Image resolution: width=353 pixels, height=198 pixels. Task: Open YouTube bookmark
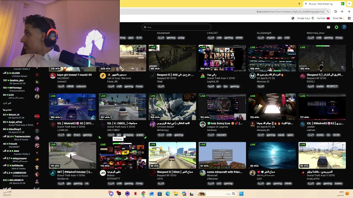coord(323,18)
